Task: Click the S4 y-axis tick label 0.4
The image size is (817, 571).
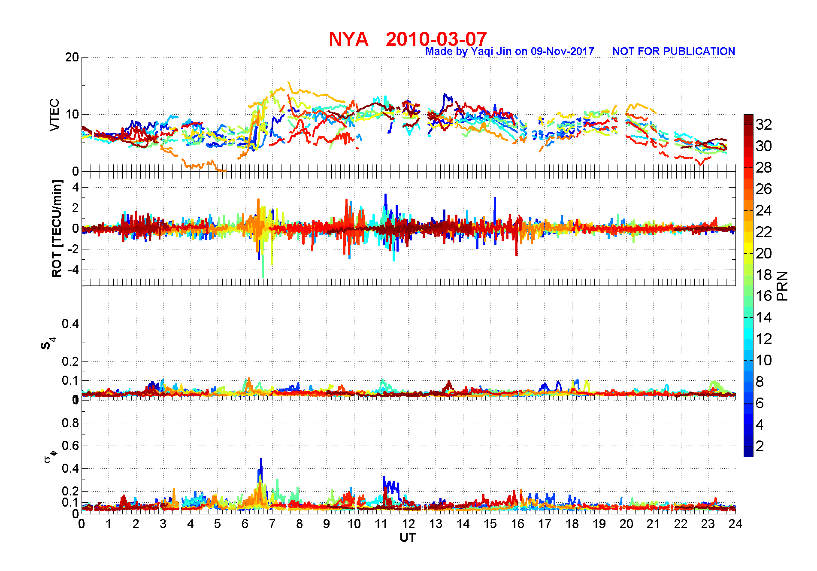Action: (70, 324)
